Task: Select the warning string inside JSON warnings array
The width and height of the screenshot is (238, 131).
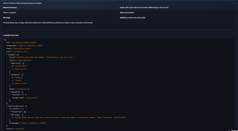Action: pos(70,117)
